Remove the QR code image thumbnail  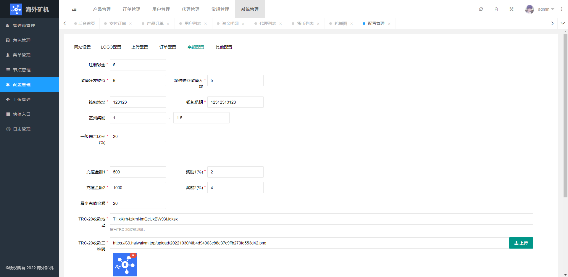pos(133,255)
